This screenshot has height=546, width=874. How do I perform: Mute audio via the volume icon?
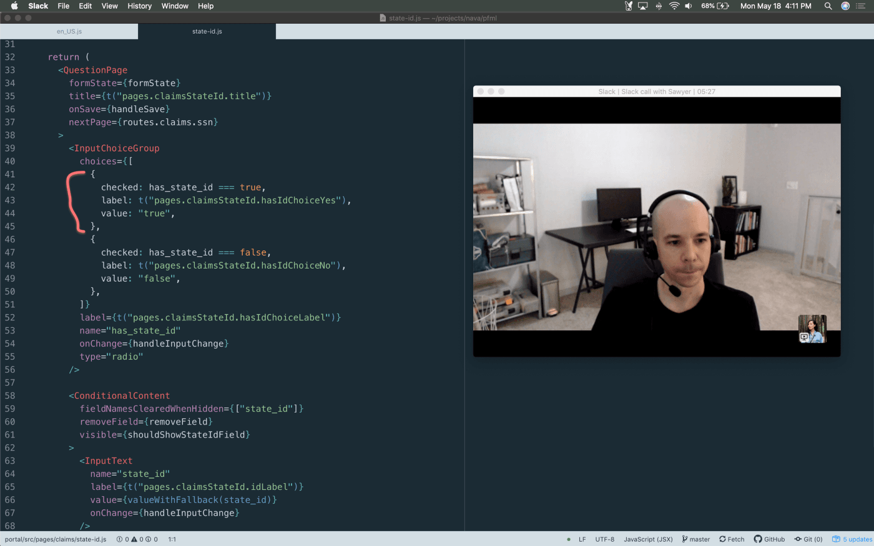pyautogui.click(x=688, y=6)
